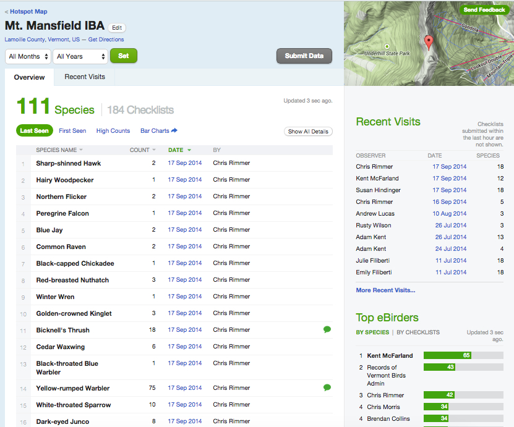Switch to High Counts view
514x427 pixels.
113,131
